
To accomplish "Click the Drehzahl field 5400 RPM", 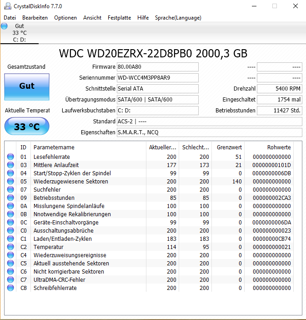I will tap(280, 89).
